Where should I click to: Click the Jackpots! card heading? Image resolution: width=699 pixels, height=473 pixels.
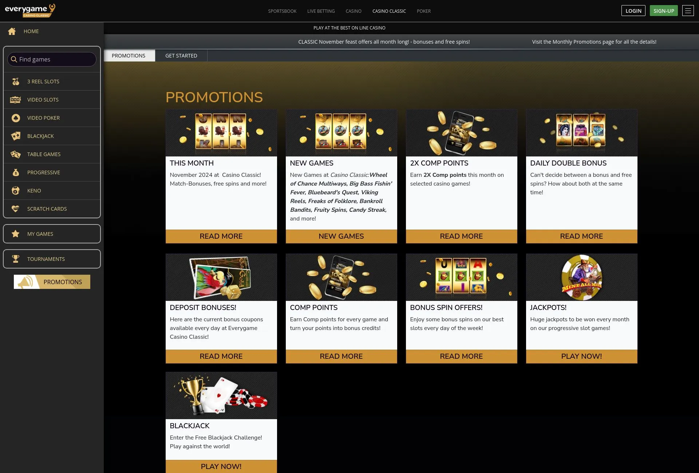548,307
